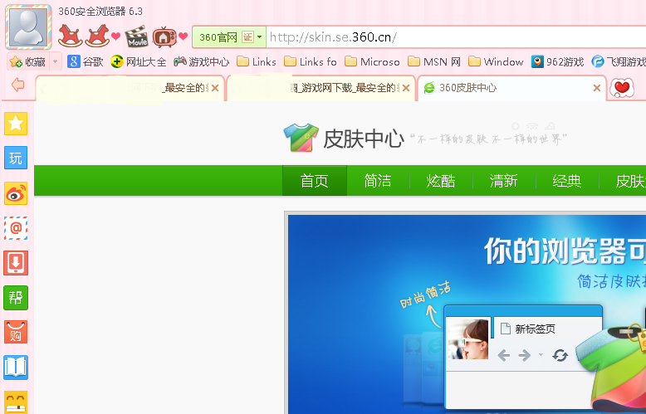Select the 简洁 navigation tab

(x=378, y=181)
